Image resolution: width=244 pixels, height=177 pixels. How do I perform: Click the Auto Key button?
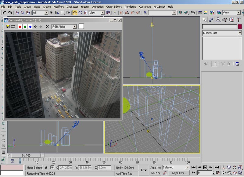[x=156, y=168]
